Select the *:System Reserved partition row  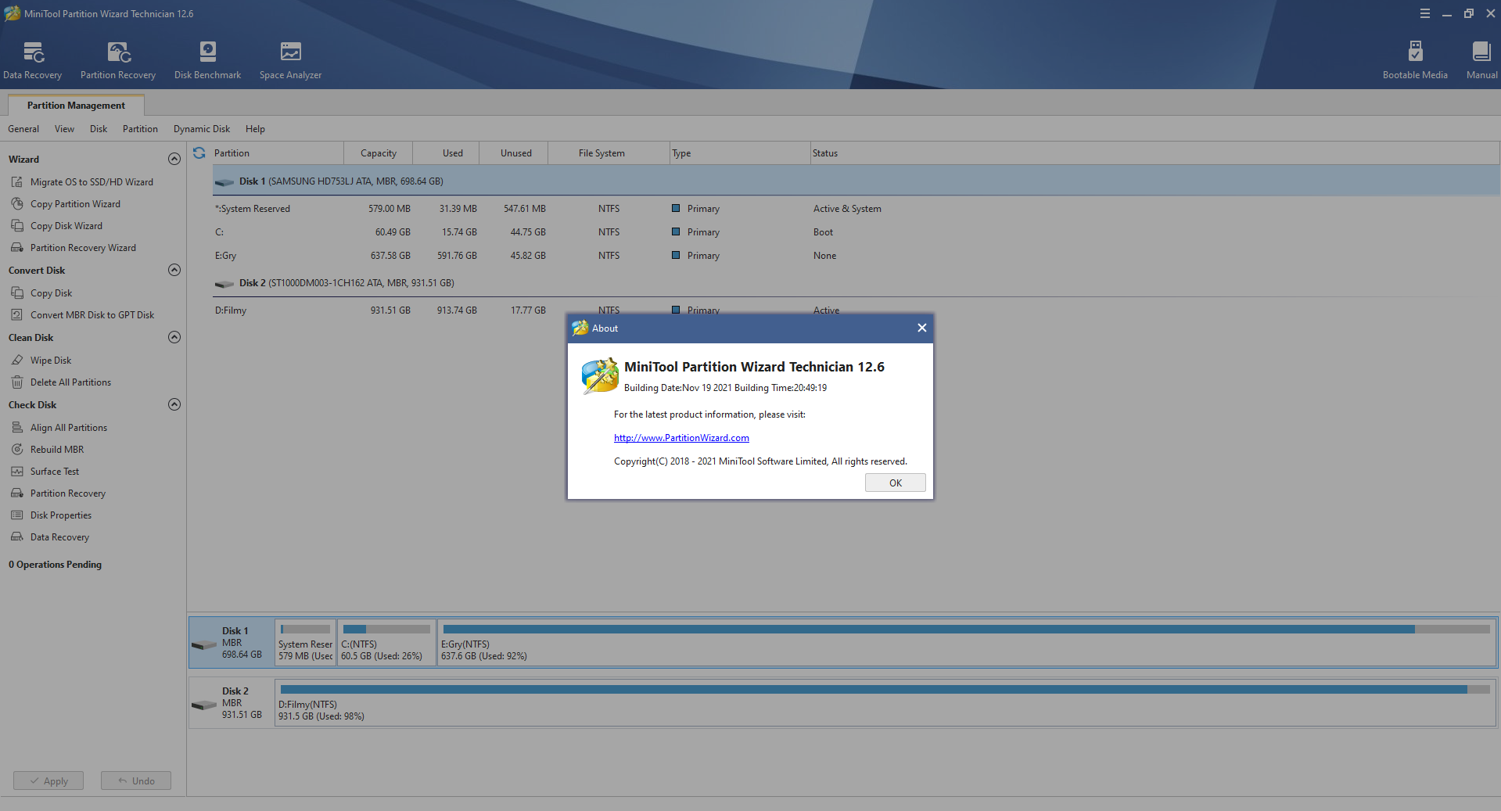tap(856, 209)
